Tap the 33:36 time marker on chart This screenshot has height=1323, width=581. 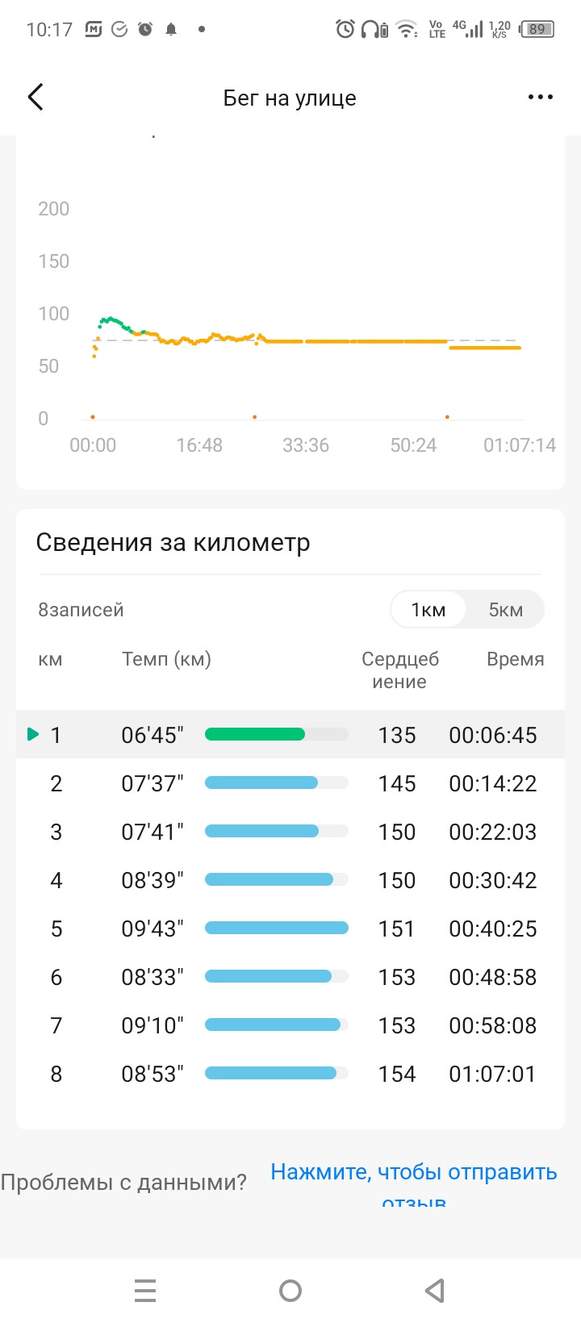coord(306,445)
